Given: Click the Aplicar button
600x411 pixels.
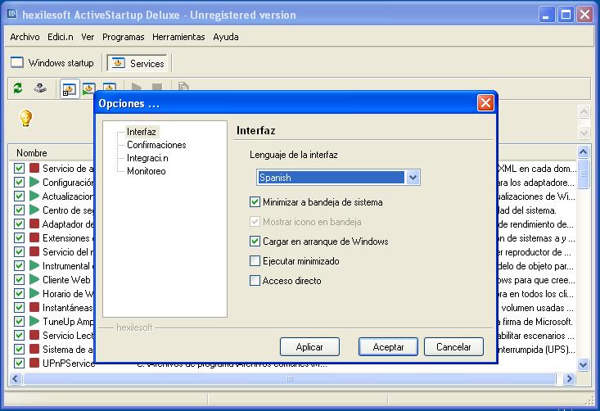Looking at the screenshot, I should (309, 346).
